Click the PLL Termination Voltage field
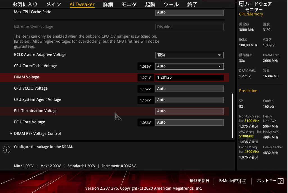 [189, 111]
